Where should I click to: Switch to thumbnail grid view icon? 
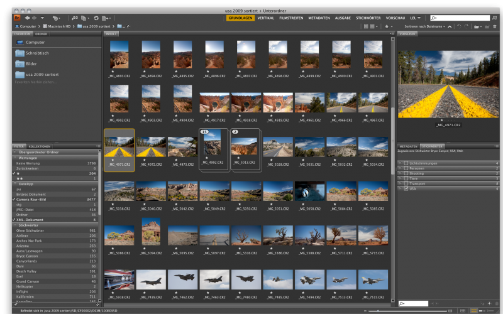click(x=473, y=310)
